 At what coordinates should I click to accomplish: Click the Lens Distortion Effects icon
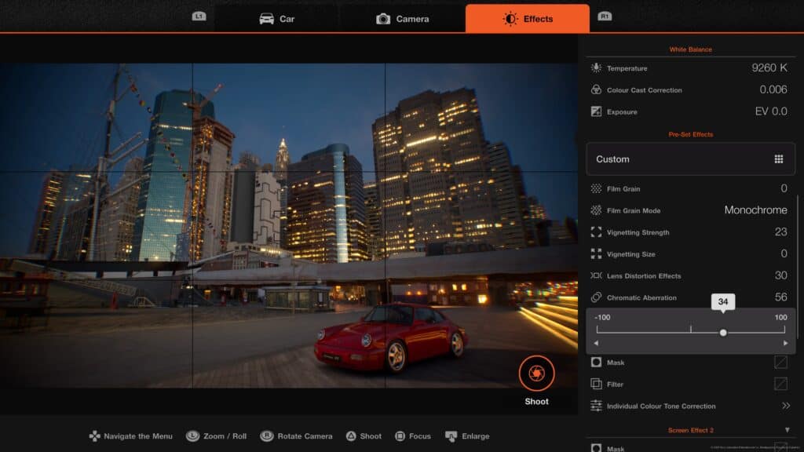(594, 275)
